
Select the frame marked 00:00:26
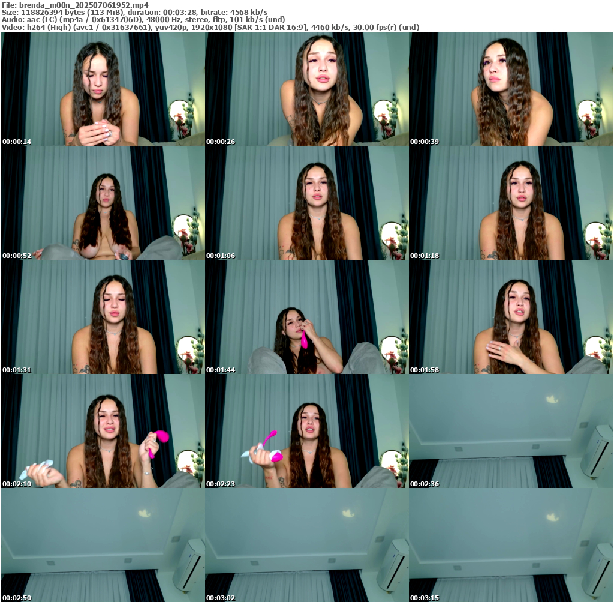coord(306,89)
